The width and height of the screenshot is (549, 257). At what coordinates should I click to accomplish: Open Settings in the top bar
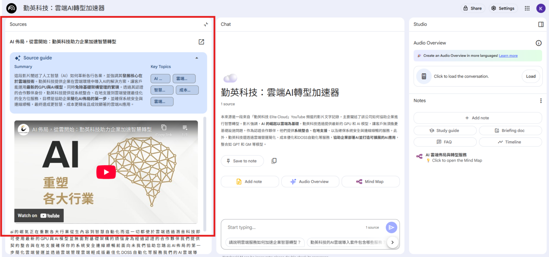[503, 8]
